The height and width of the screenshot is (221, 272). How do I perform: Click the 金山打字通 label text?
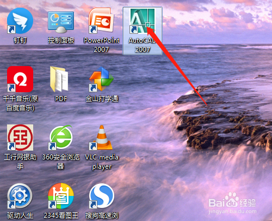pos(102,99)
